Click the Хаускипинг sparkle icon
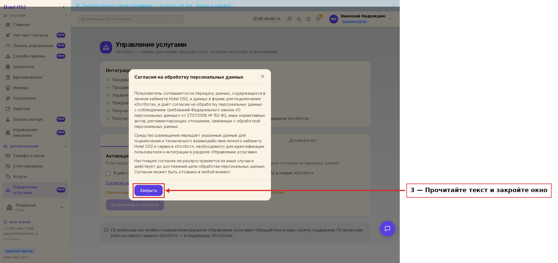The image size is (558, 263). (8, 98)
